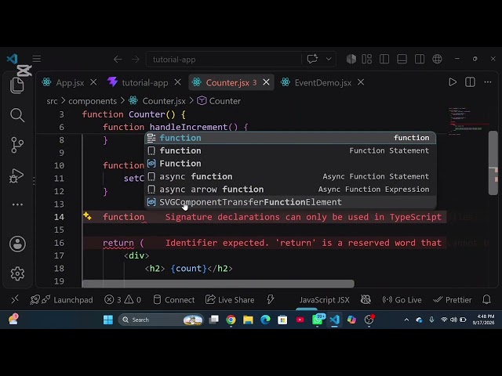Open the Explorer view in activity bar
Viewport: 502px width, 376px height.
(17, 85)
